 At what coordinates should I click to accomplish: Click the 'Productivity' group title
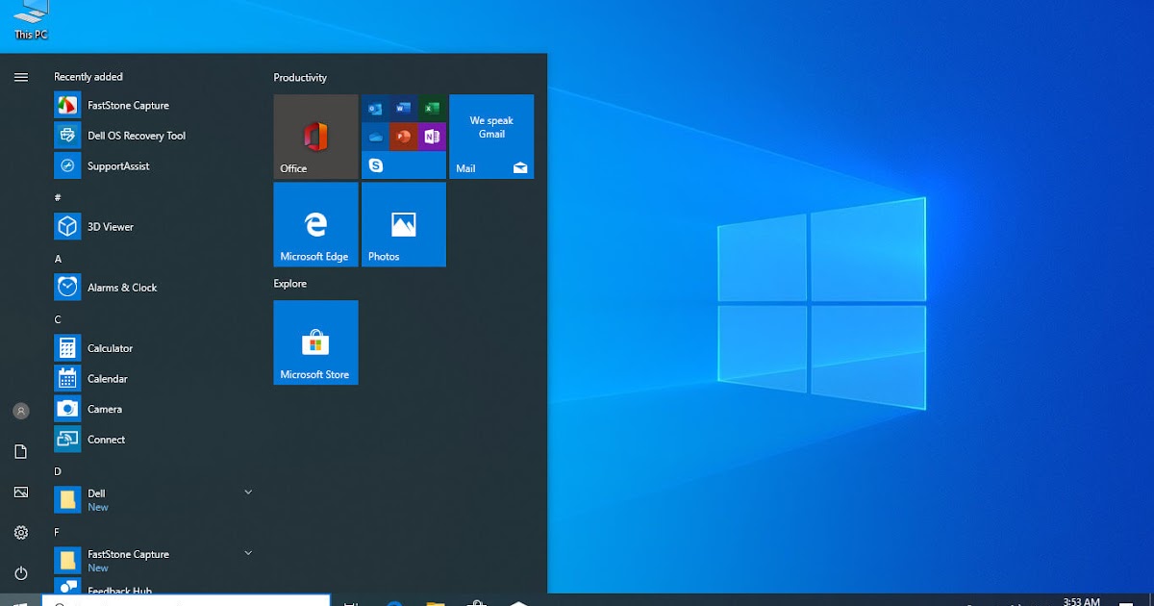300,78
